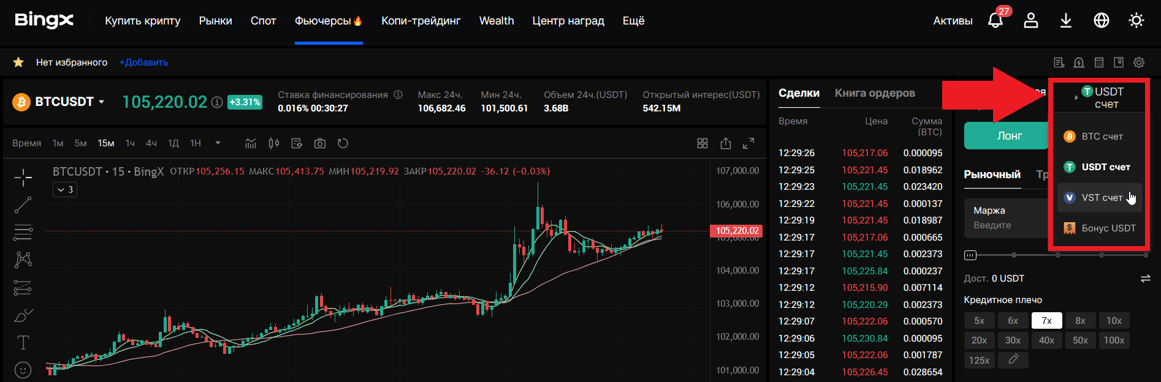The width and height of the screenshot is (1161, 382).
Task: Open the notifications bell icon
Action: click(x=995, y=21)
